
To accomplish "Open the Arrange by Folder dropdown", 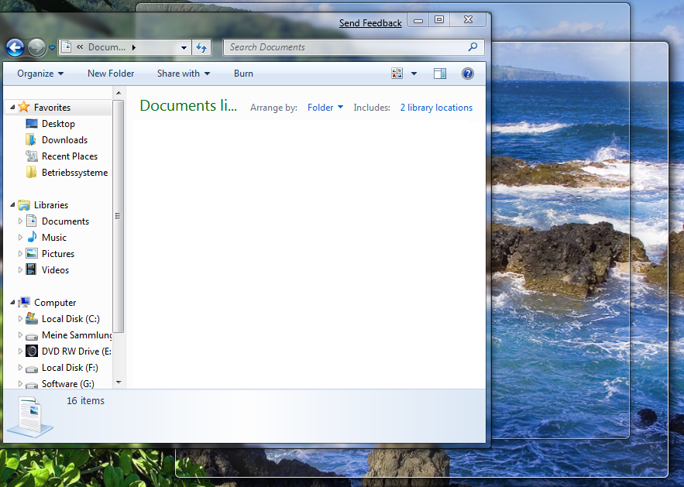I will click(325, 108).
